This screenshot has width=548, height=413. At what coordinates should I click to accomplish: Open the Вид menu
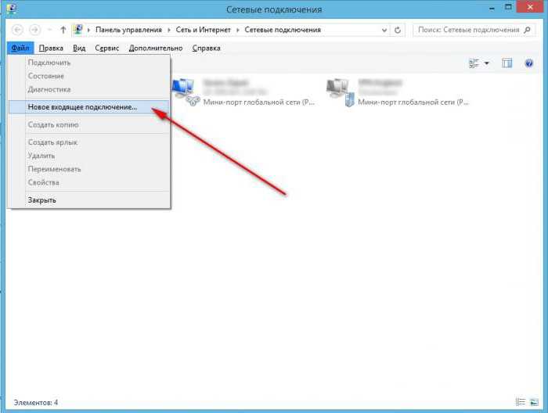79,48
